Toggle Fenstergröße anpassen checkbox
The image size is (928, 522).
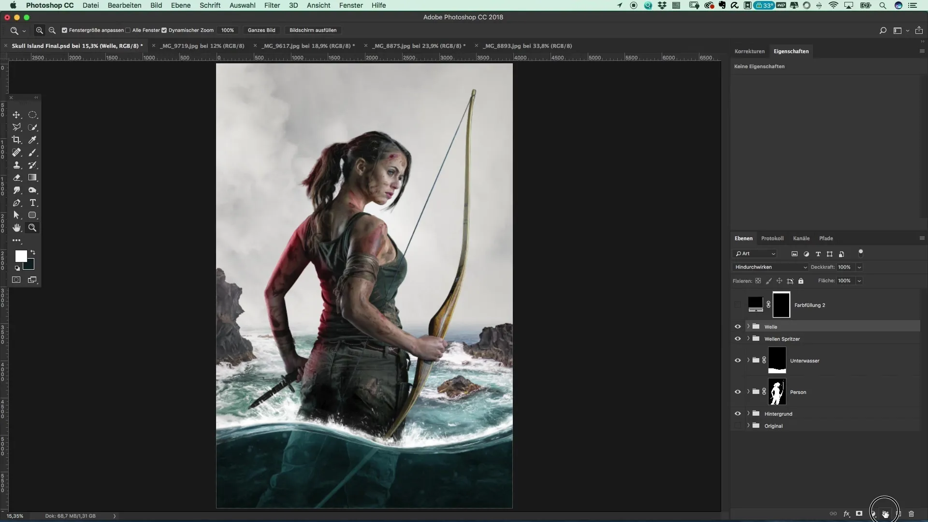pyautogui.click(x=64, y=30)
